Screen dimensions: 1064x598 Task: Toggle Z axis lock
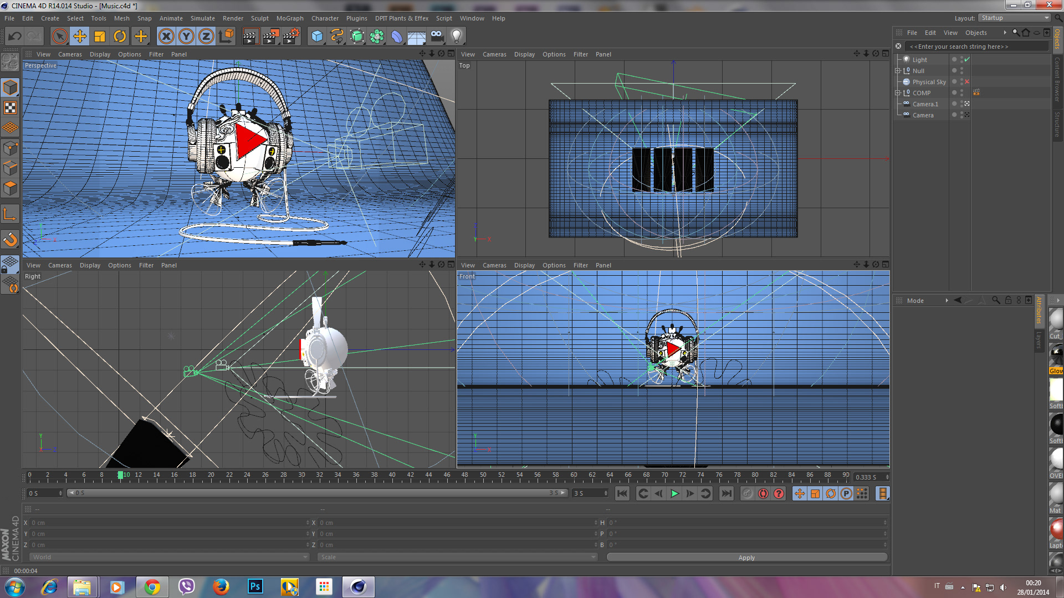coord(206,37)
